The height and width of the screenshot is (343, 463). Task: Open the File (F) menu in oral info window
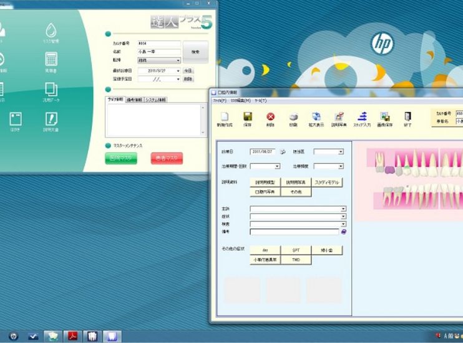pos(220,101)
